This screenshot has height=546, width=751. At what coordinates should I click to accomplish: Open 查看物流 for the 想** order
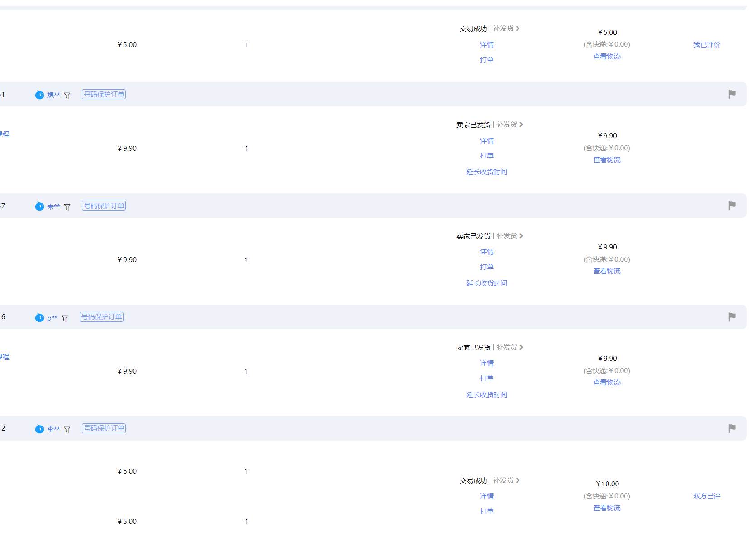coord(607,160)
